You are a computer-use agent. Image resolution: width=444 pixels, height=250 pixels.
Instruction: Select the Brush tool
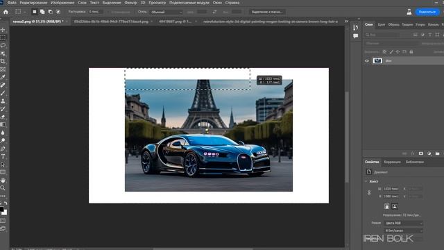click(3, 93)
